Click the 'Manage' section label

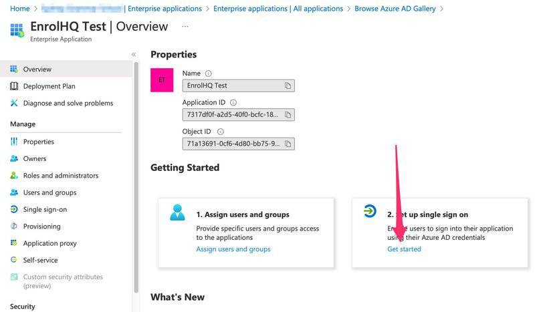(23, 124)
